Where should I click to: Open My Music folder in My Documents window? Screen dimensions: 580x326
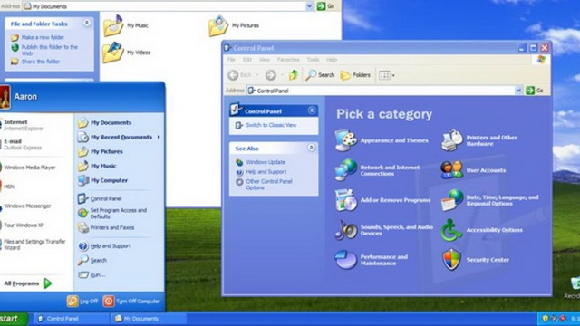126,25
